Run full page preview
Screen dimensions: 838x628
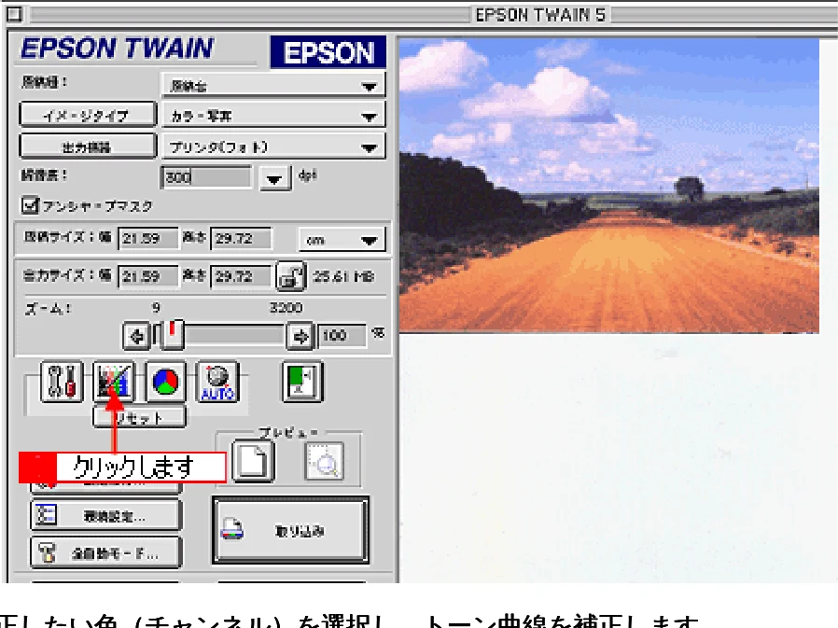point(253,461)
